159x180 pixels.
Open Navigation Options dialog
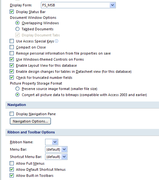30,121
